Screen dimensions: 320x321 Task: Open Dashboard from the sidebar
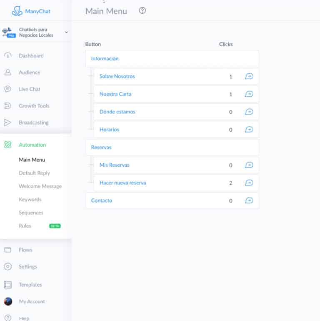point(31,56)
